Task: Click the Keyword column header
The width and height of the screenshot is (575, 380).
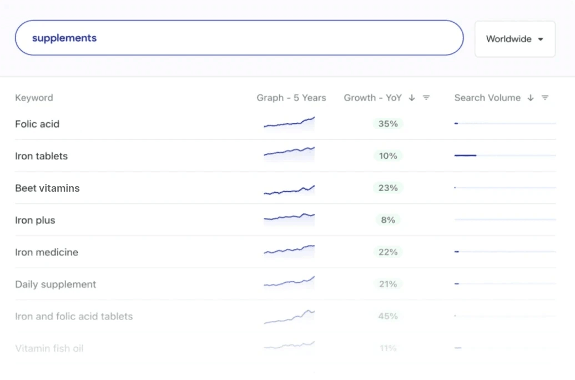Action: [x=34, y=97]
